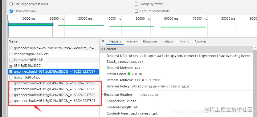Click the Content-Length 40 header value

tap(135, 107)
